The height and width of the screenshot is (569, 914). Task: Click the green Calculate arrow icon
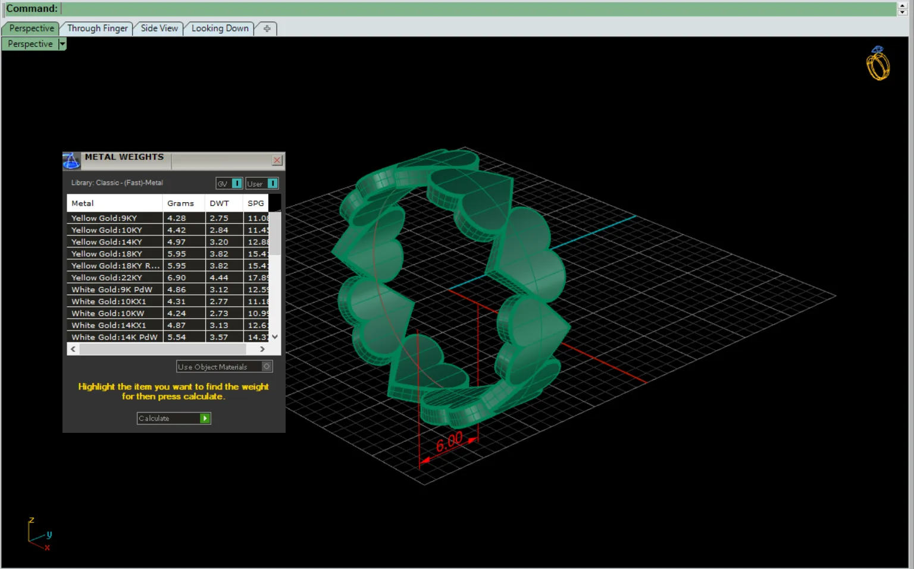coord(205,419)
